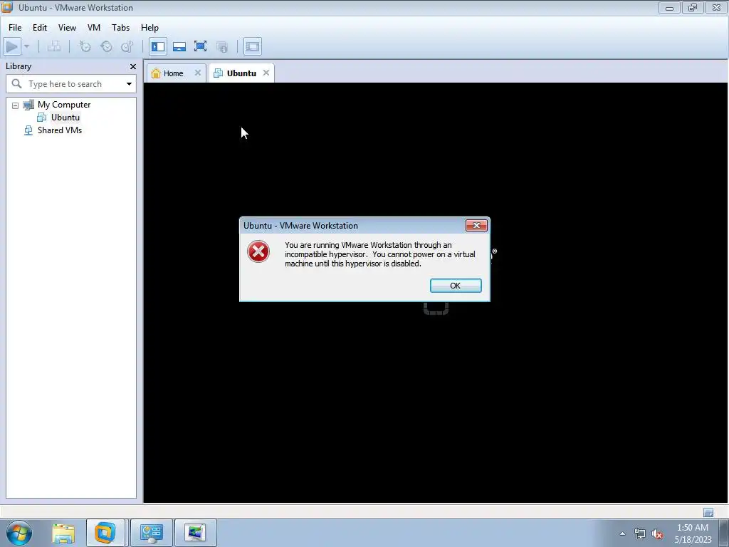Click the taskbar clock showing 1:50 AM
The height and width of the screenshot is (547, 729).
click(x=693, y=533)
